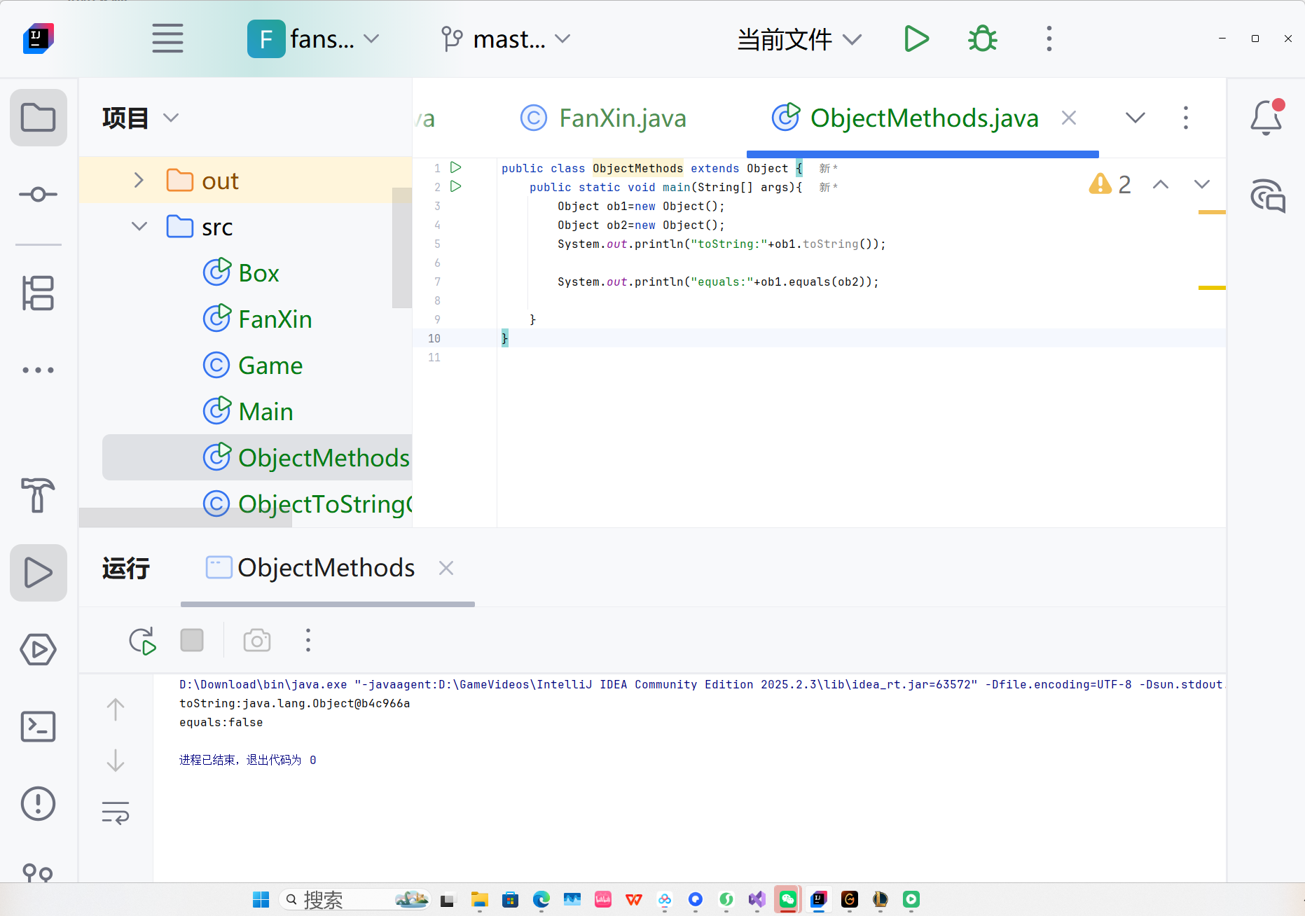Take a thread dump camera icon

(257, 640)
